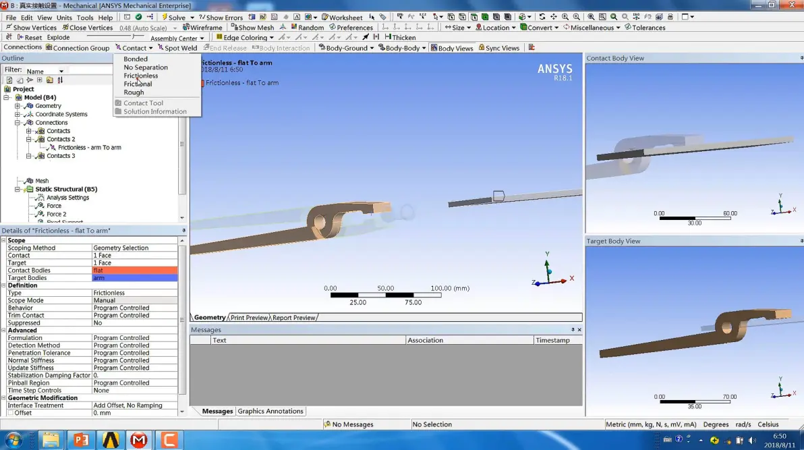Toggle Body Views
Viewport: 804px width, 450px height.
click(452, 48)
